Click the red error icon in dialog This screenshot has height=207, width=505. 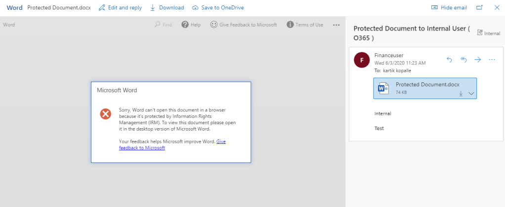(105, 114)
